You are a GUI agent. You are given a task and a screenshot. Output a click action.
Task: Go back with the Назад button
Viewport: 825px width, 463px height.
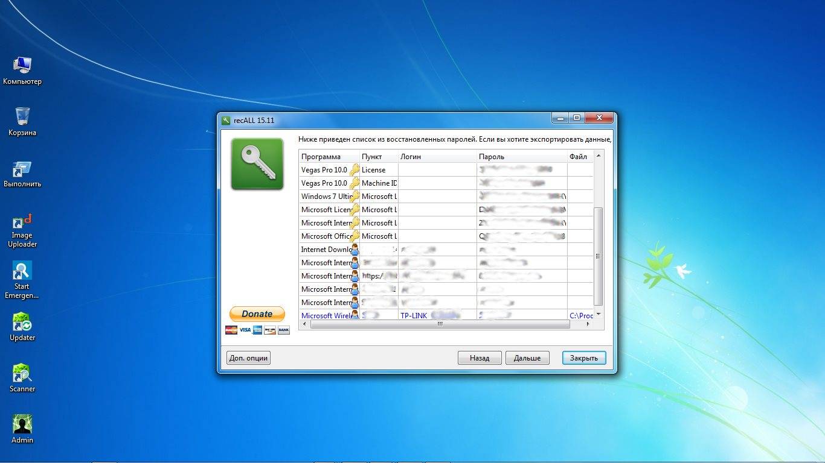480,357
